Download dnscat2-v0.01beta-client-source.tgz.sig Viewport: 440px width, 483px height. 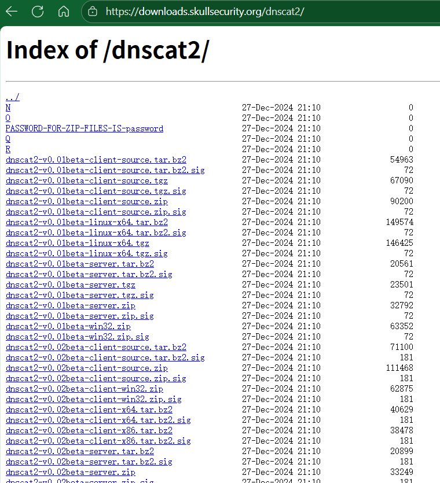(96, 191)
